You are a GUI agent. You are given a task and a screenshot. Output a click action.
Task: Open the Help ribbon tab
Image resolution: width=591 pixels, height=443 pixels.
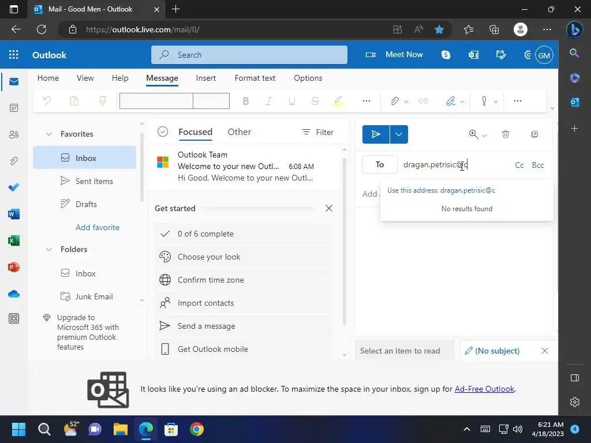(120, 78)
